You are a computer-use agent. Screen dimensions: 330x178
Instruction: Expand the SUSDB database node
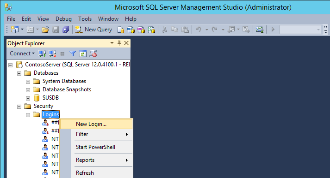pyautogui.click(x=28, y=98)
